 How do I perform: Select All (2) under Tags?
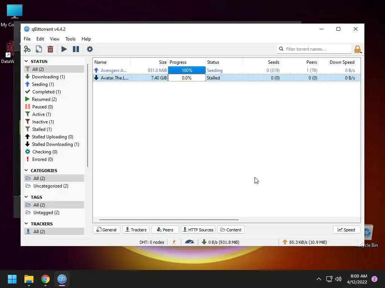tap(54, 205)
